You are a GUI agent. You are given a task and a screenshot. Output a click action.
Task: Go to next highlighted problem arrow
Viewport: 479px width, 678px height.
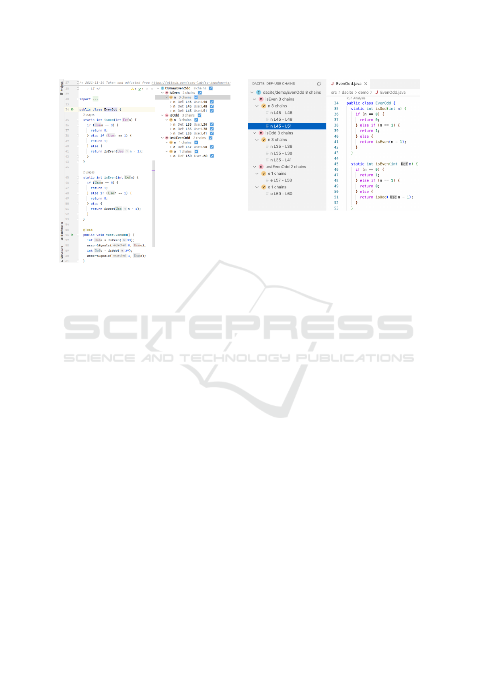[x=152, y=89]
